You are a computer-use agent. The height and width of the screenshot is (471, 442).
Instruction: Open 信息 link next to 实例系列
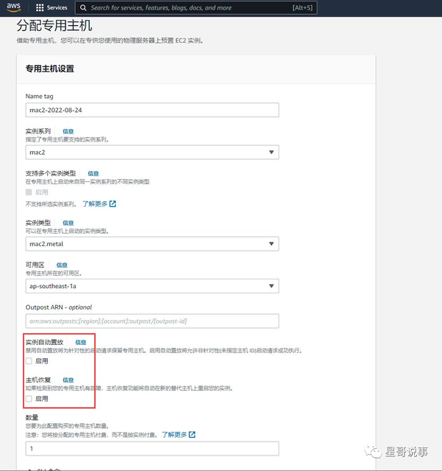pos(68,131)
